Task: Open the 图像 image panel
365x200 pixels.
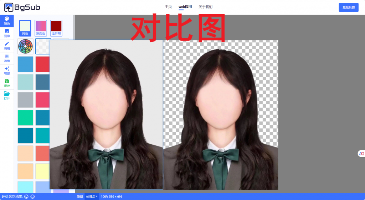Action: [7, 33]
